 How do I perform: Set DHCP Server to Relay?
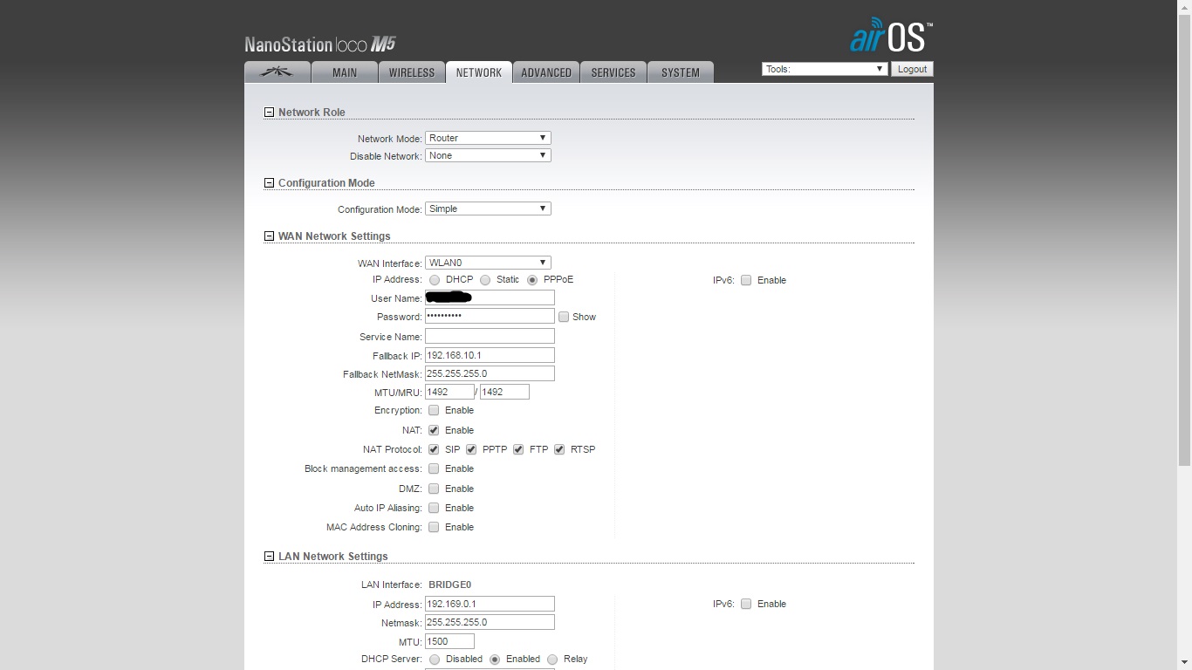coord(552,660)
